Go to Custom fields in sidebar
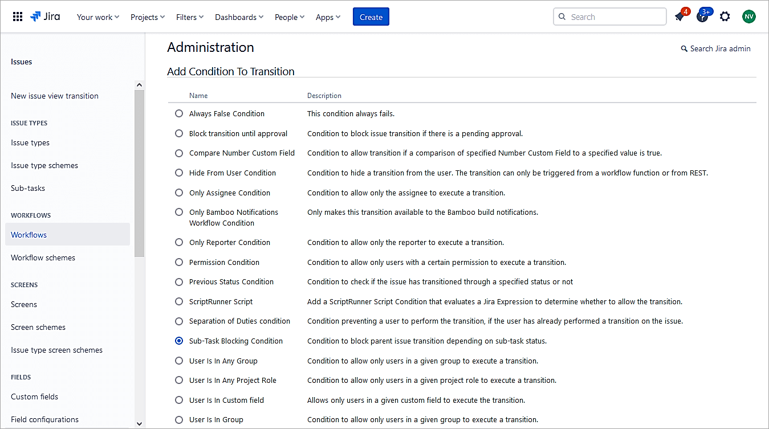 [x=34, y=397]
